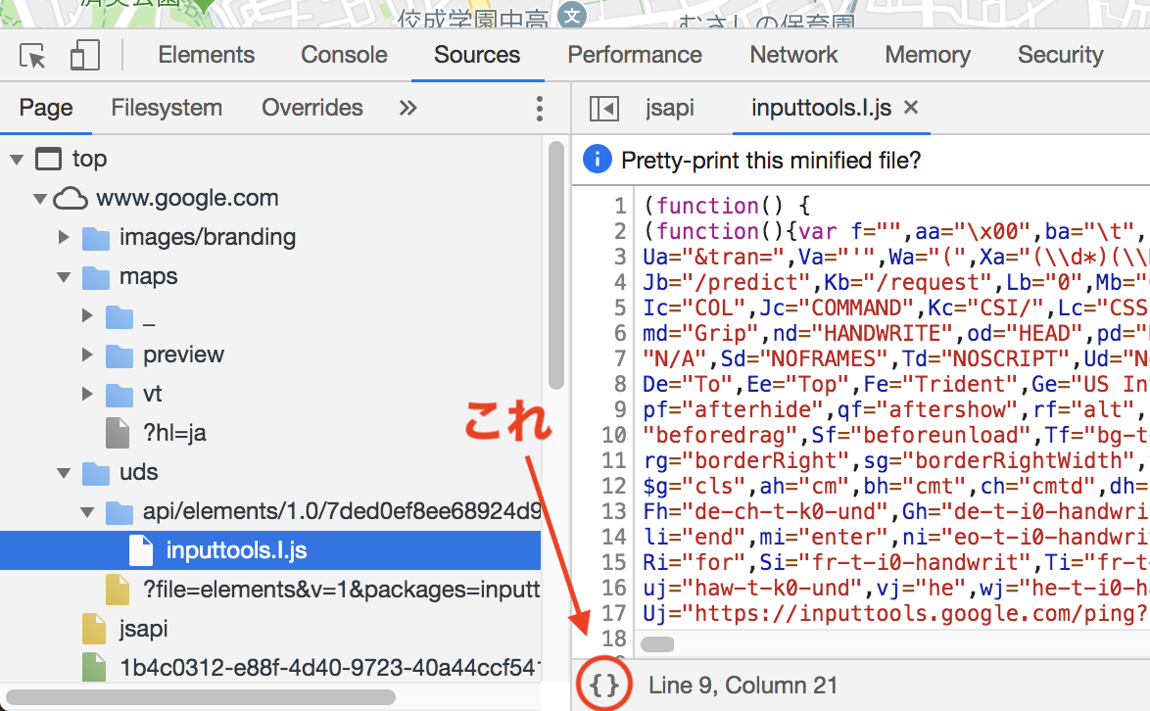The image size is (1150, 711).
Task: Expand the images/branding folder
Action: click(64, 238)
